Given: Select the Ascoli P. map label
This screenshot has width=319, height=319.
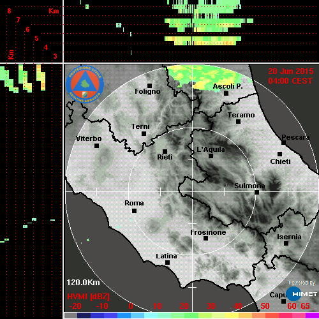Looking at the screenshot, I should [228, 87].
